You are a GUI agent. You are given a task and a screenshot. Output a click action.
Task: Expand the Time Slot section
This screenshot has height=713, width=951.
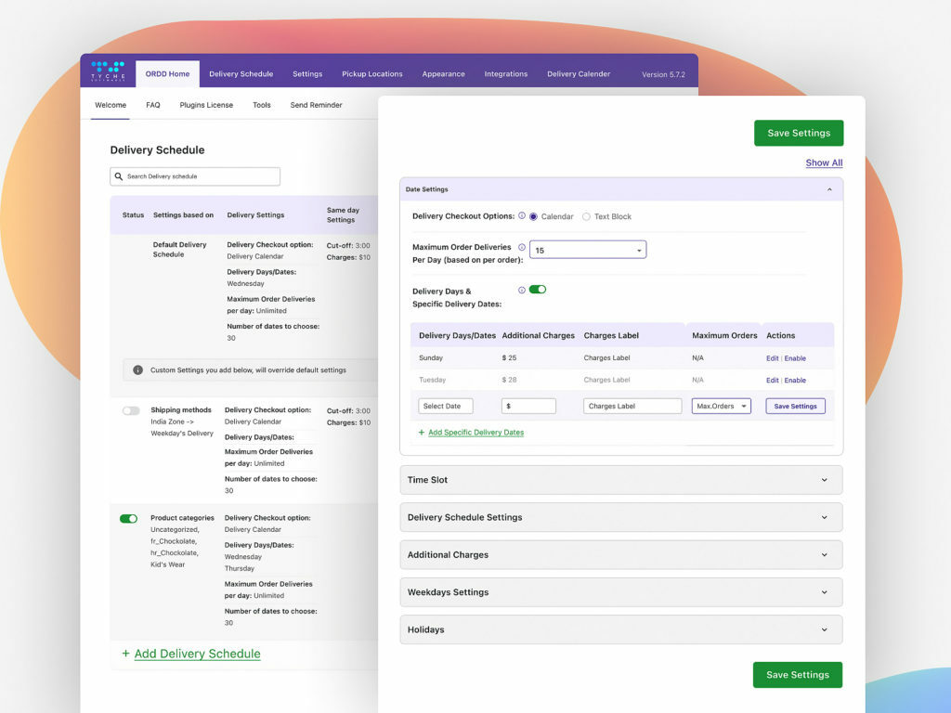620,480
